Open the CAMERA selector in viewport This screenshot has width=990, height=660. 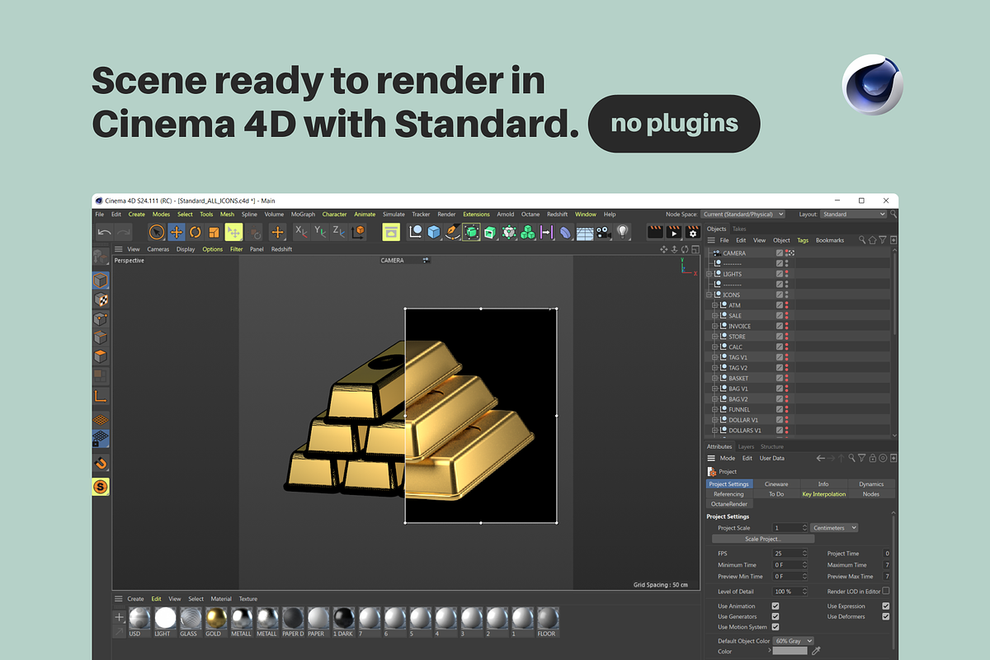pyautogui.click(x=404, y=260)
